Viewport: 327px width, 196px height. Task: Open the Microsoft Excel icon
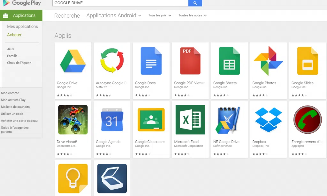pos(190,120)
